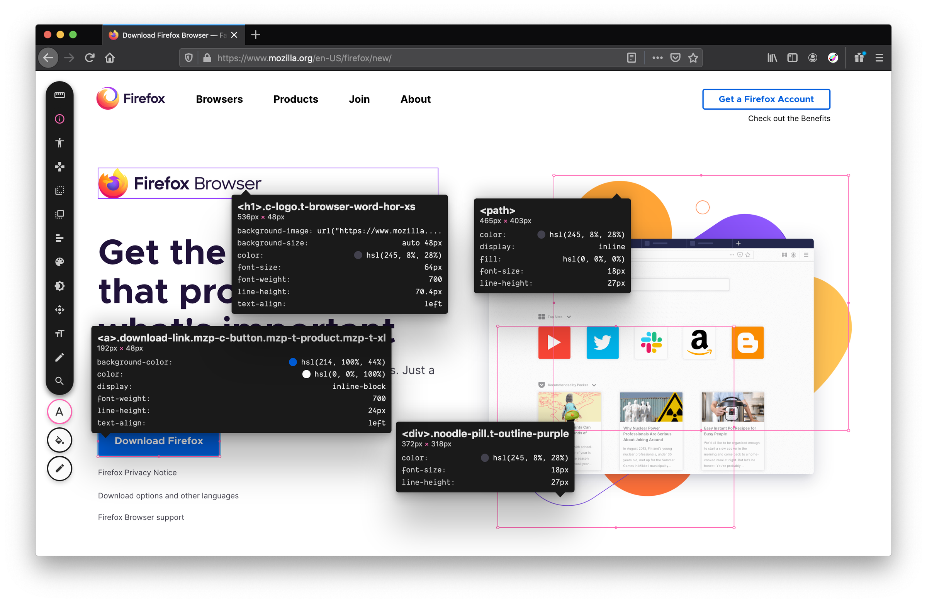Open the About navigation menu
Screen dimensions: 927x603
[416, 99]
